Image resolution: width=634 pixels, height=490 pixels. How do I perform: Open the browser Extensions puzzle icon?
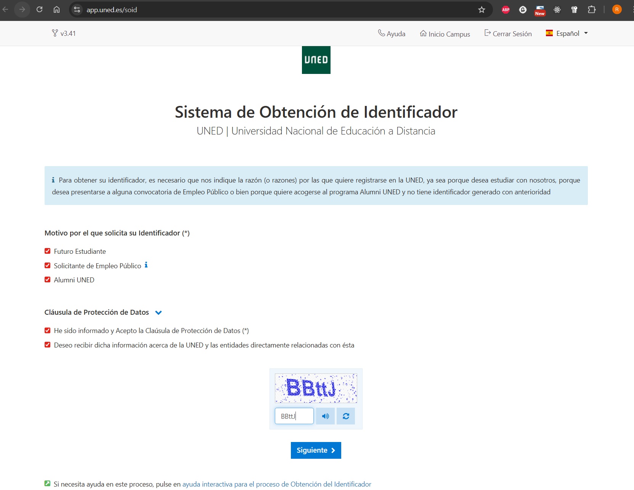point(591,10)
